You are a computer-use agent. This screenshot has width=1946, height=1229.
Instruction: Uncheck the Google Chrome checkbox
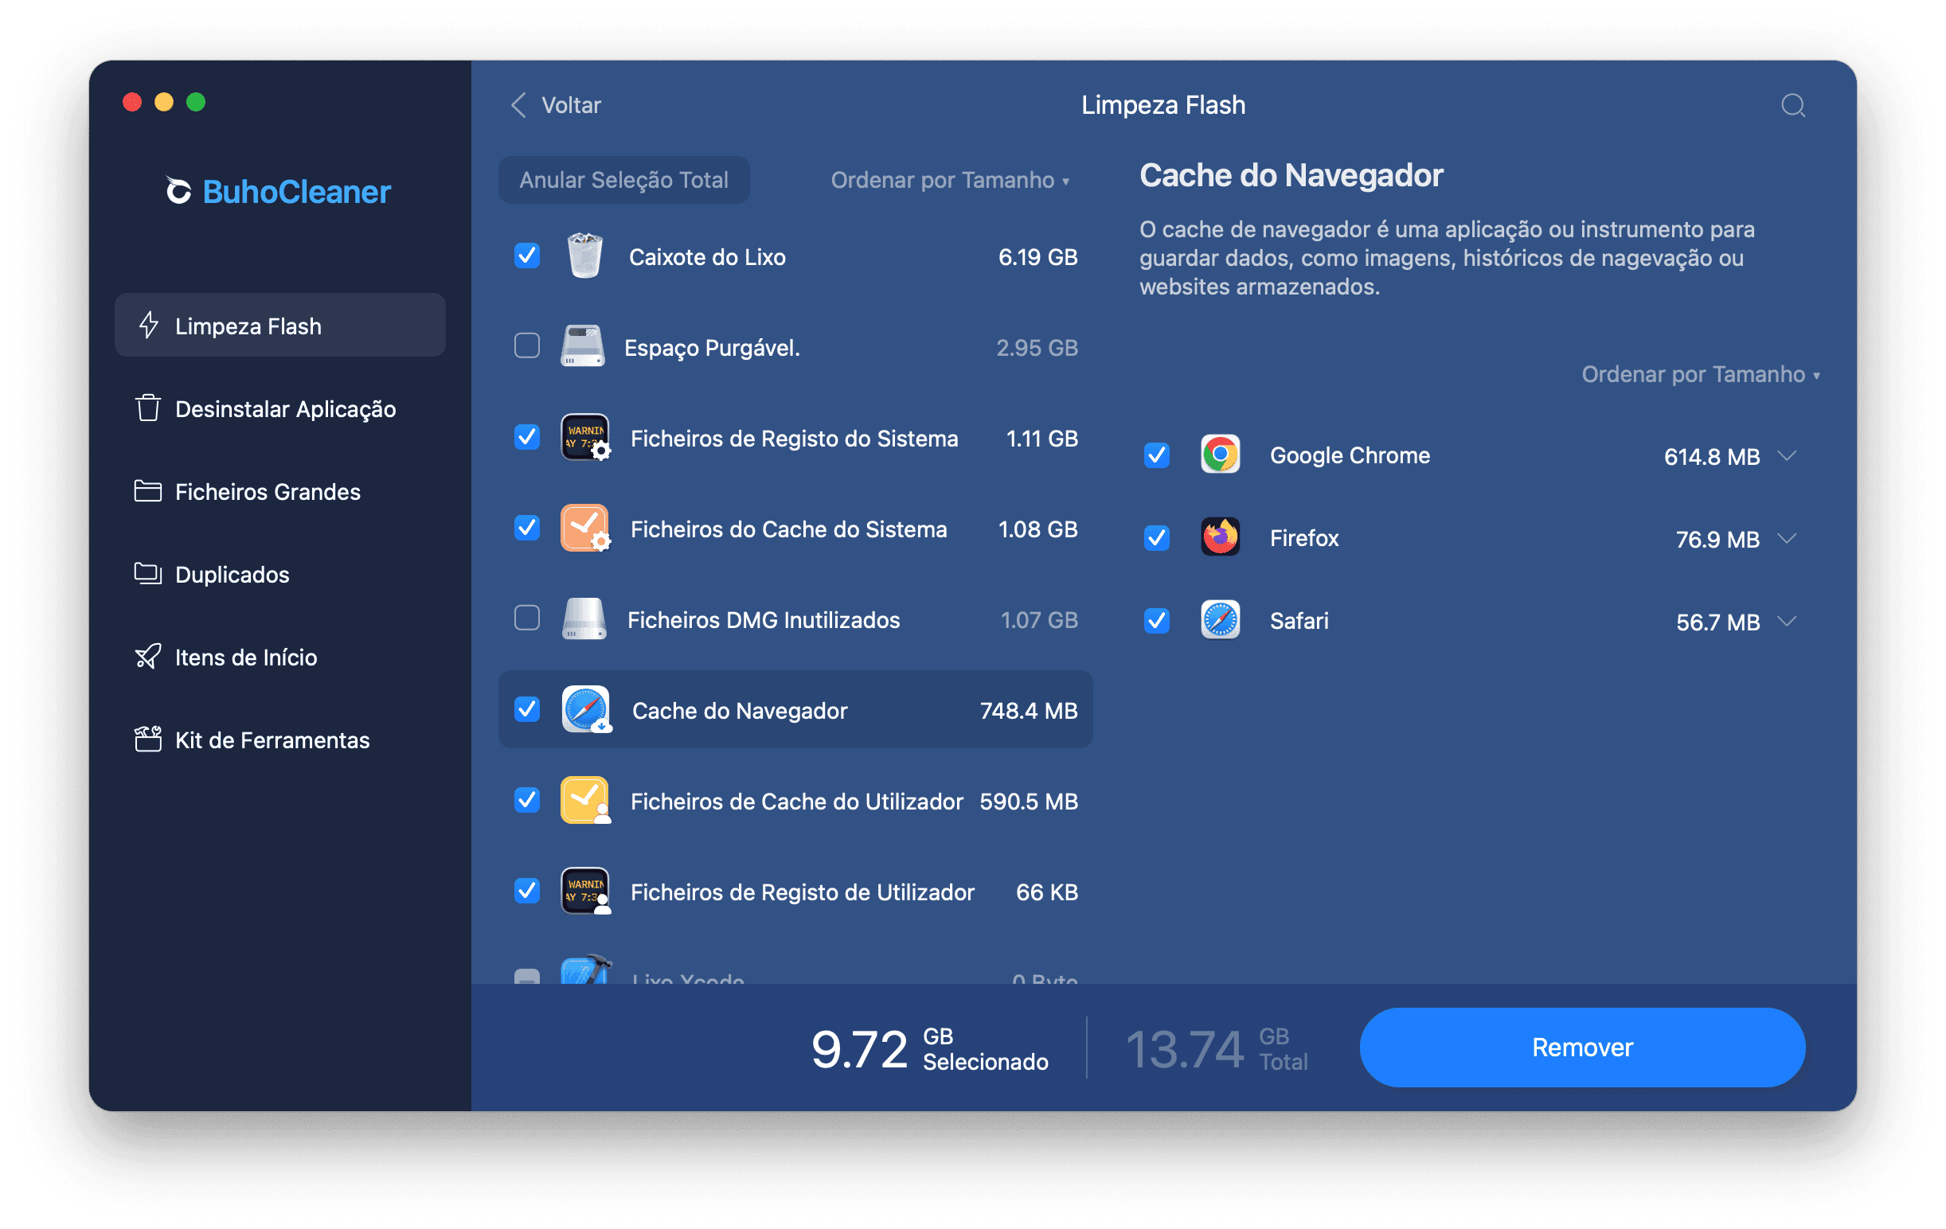point(1156,455)
